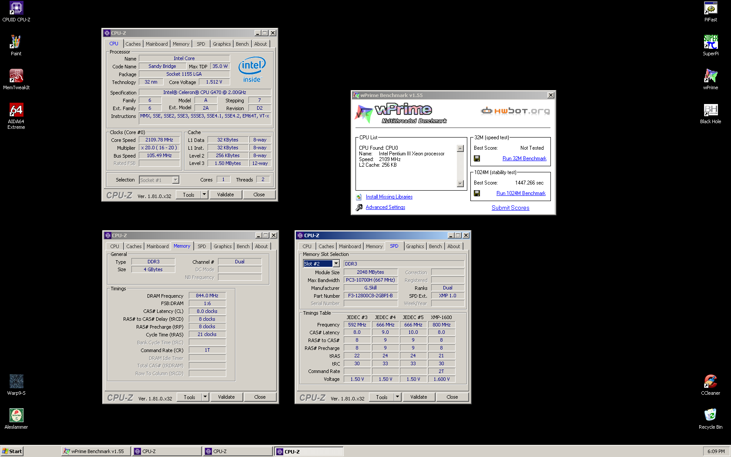Viewport: 731px width, 457px height.
Task: Click the first CPU-Z taskbar button
Action: (x=167, y=451)
